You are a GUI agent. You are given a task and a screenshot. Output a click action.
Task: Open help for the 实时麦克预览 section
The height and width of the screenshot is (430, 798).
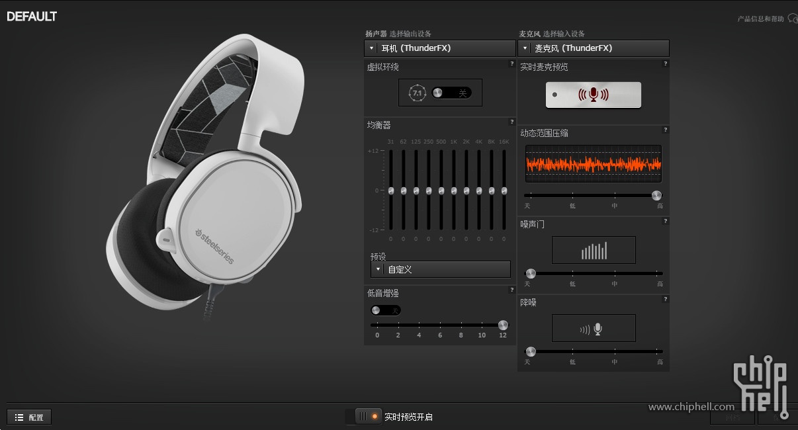[x=665, y=64]
